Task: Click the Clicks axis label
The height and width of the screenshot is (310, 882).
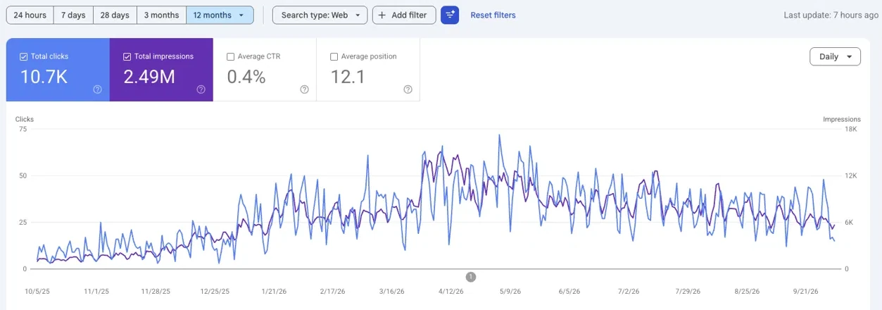Action: click(25, 119)
